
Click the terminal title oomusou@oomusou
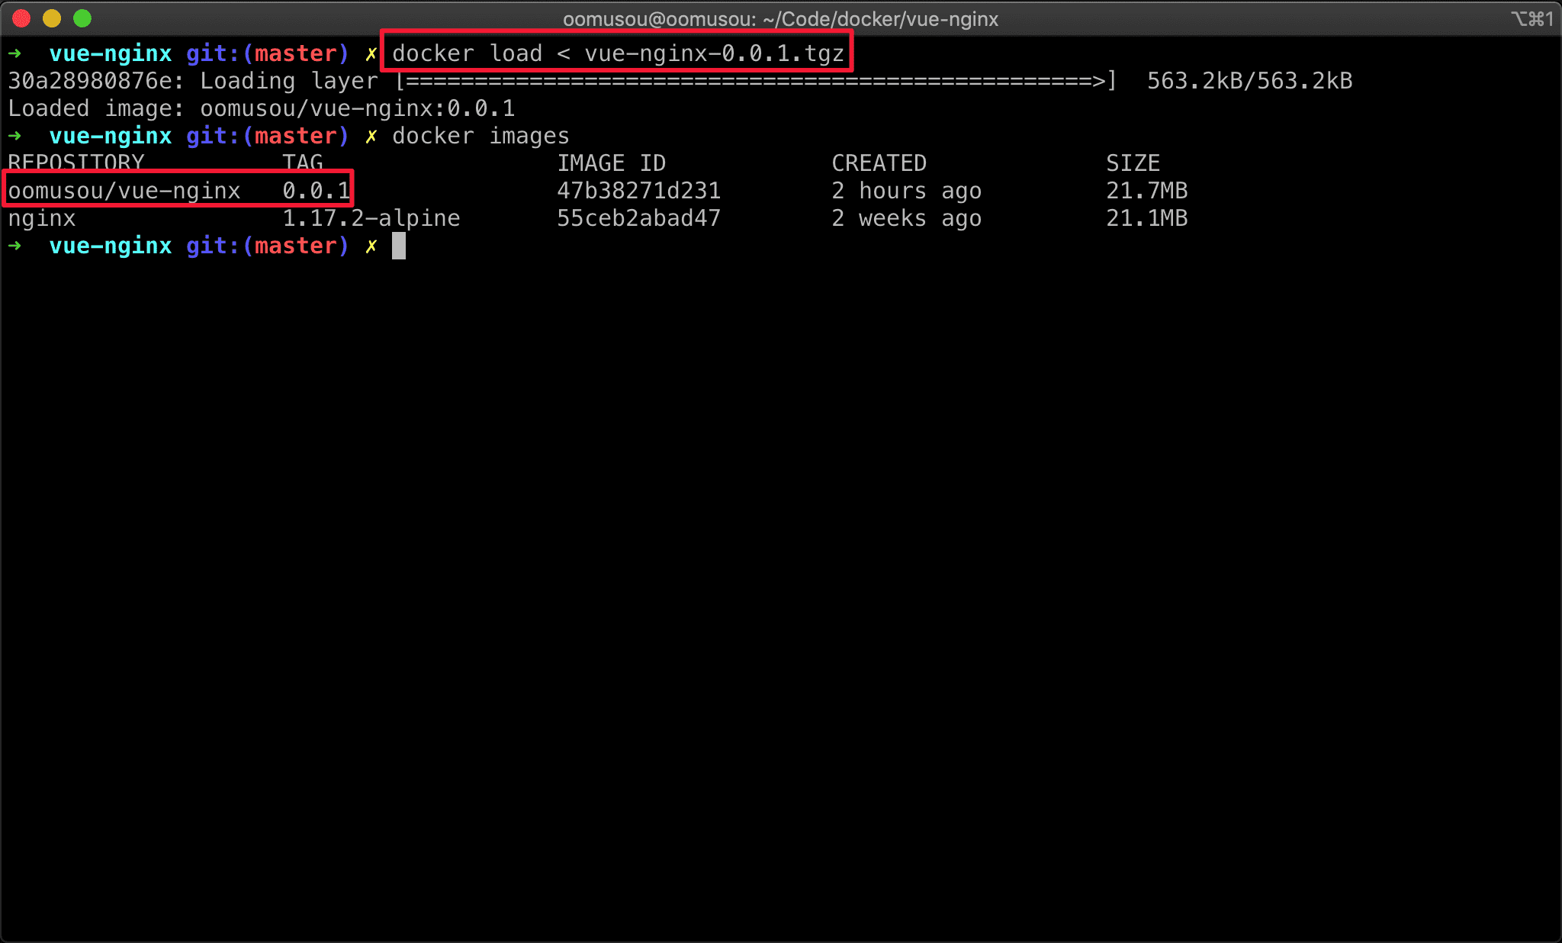click(780, 19)
